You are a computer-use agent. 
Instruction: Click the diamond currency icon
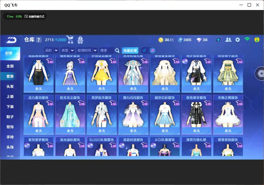(x=199, y=40)
